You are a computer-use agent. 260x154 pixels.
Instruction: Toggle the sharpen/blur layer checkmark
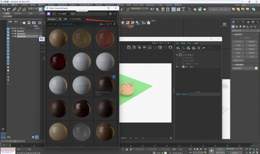click(177, 61)
